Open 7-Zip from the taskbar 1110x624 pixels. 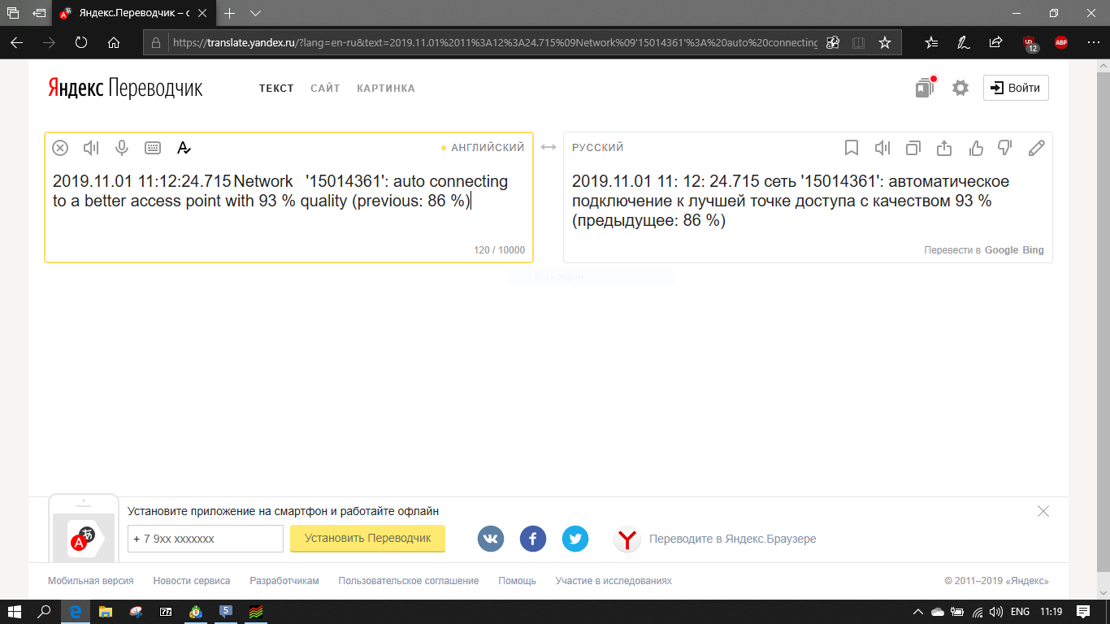[x=165, y=612]
